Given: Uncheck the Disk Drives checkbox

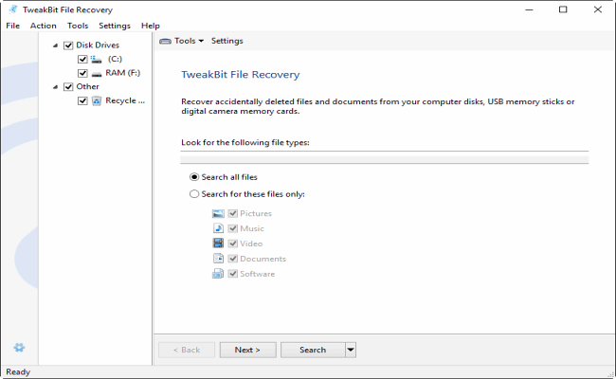Looking at the screenshot, I should (68, 45).
